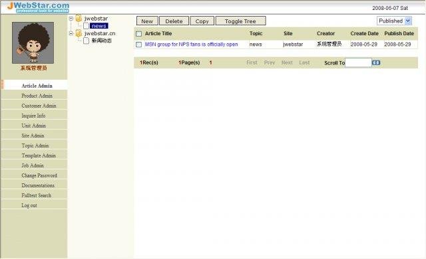Open the Published status dropdown
The image size is (426, 259).
(x=394, y=21)
